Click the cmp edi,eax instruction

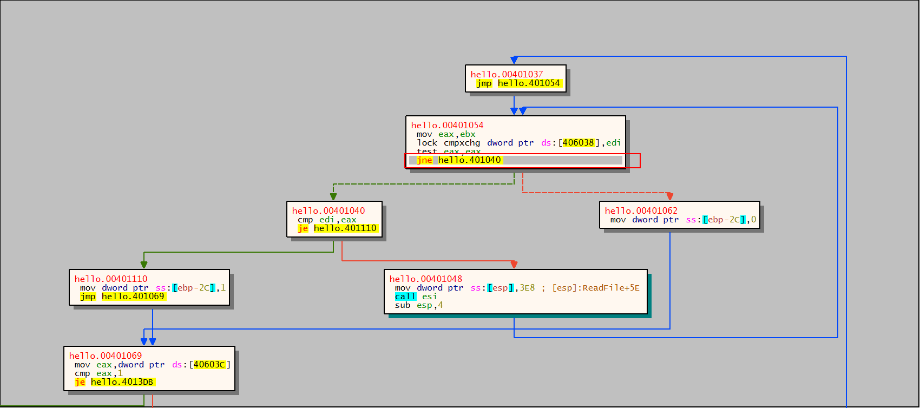coord(327,220)
